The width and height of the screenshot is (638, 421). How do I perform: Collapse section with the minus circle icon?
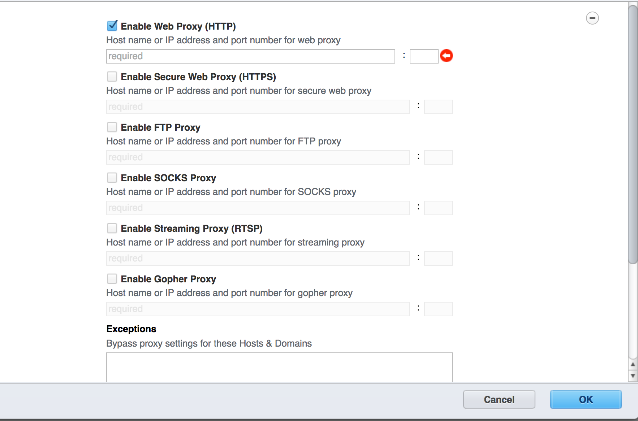click(592, 18)
